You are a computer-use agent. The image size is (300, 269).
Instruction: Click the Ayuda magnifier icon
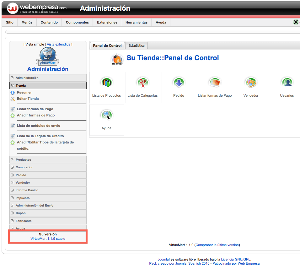point(107,115)
